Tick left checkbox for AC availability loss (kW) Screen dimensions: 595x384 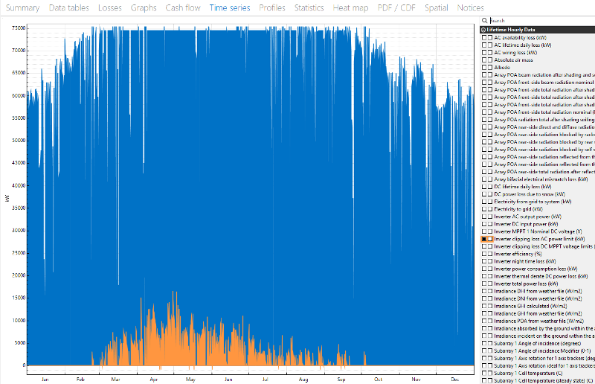pyautogui.click(x=483, y=37)
